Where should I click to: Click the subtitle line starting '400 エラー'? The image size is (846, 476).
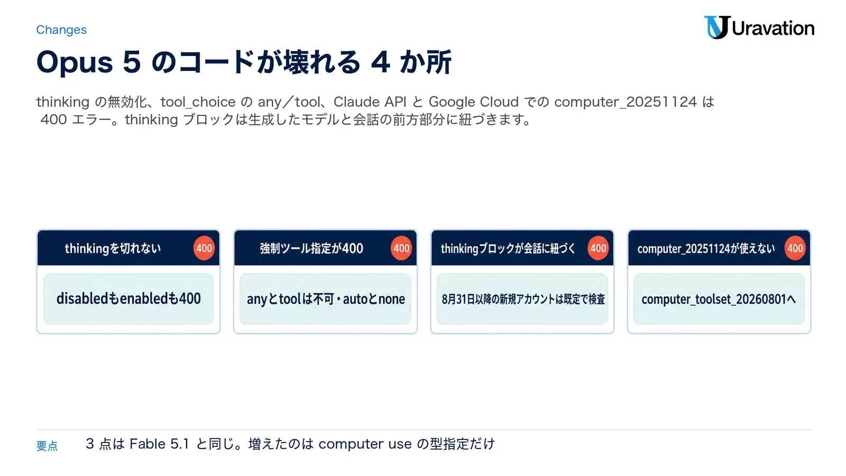pos(286,120)
